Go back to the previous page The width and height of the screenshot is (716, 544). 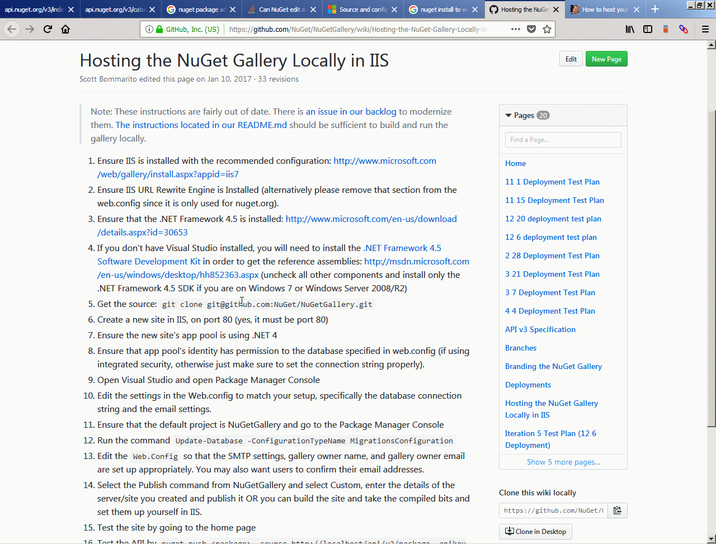[12, 29]
